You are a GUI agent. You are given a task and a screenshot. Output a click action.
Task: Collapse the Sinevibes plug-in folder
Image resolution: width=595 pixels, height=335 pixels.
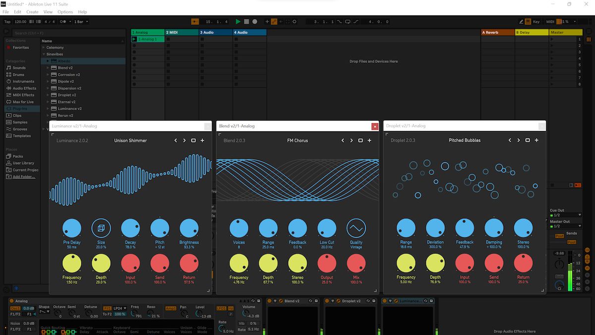44,54
